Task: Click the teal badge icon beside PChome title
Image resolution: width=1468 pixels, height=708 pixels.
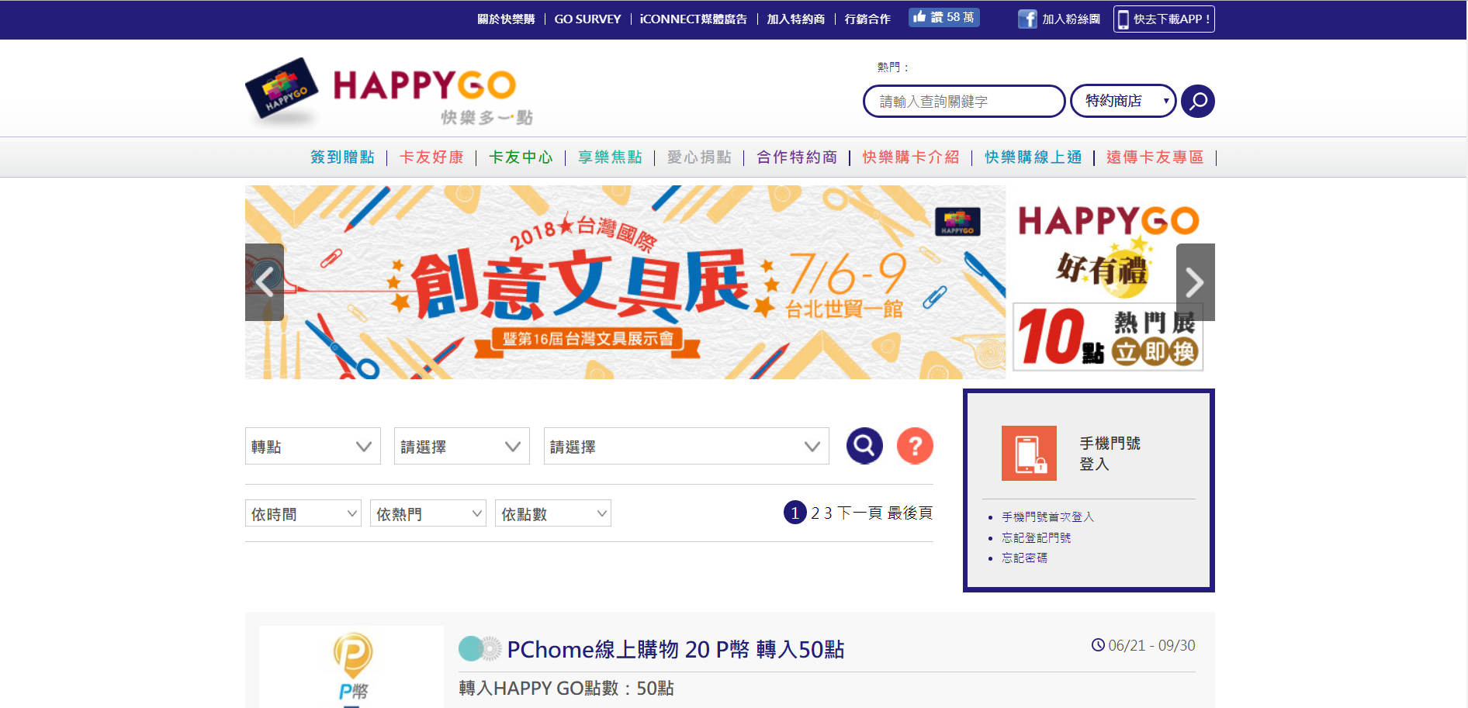Action: tap(480, 648)
